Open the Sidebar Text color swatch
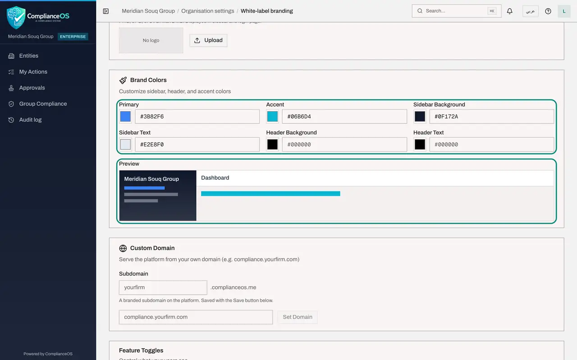Image resolution: width=577 pixels, height=360 pixels. click(125, 144)
